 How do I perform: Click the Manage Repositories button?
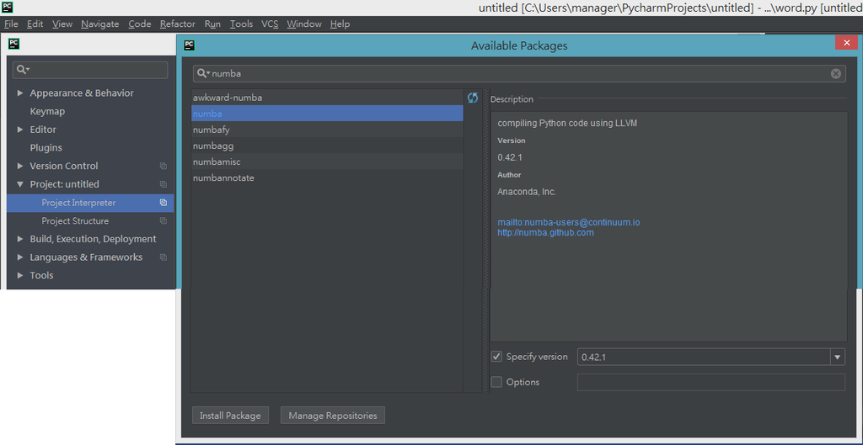332,416
